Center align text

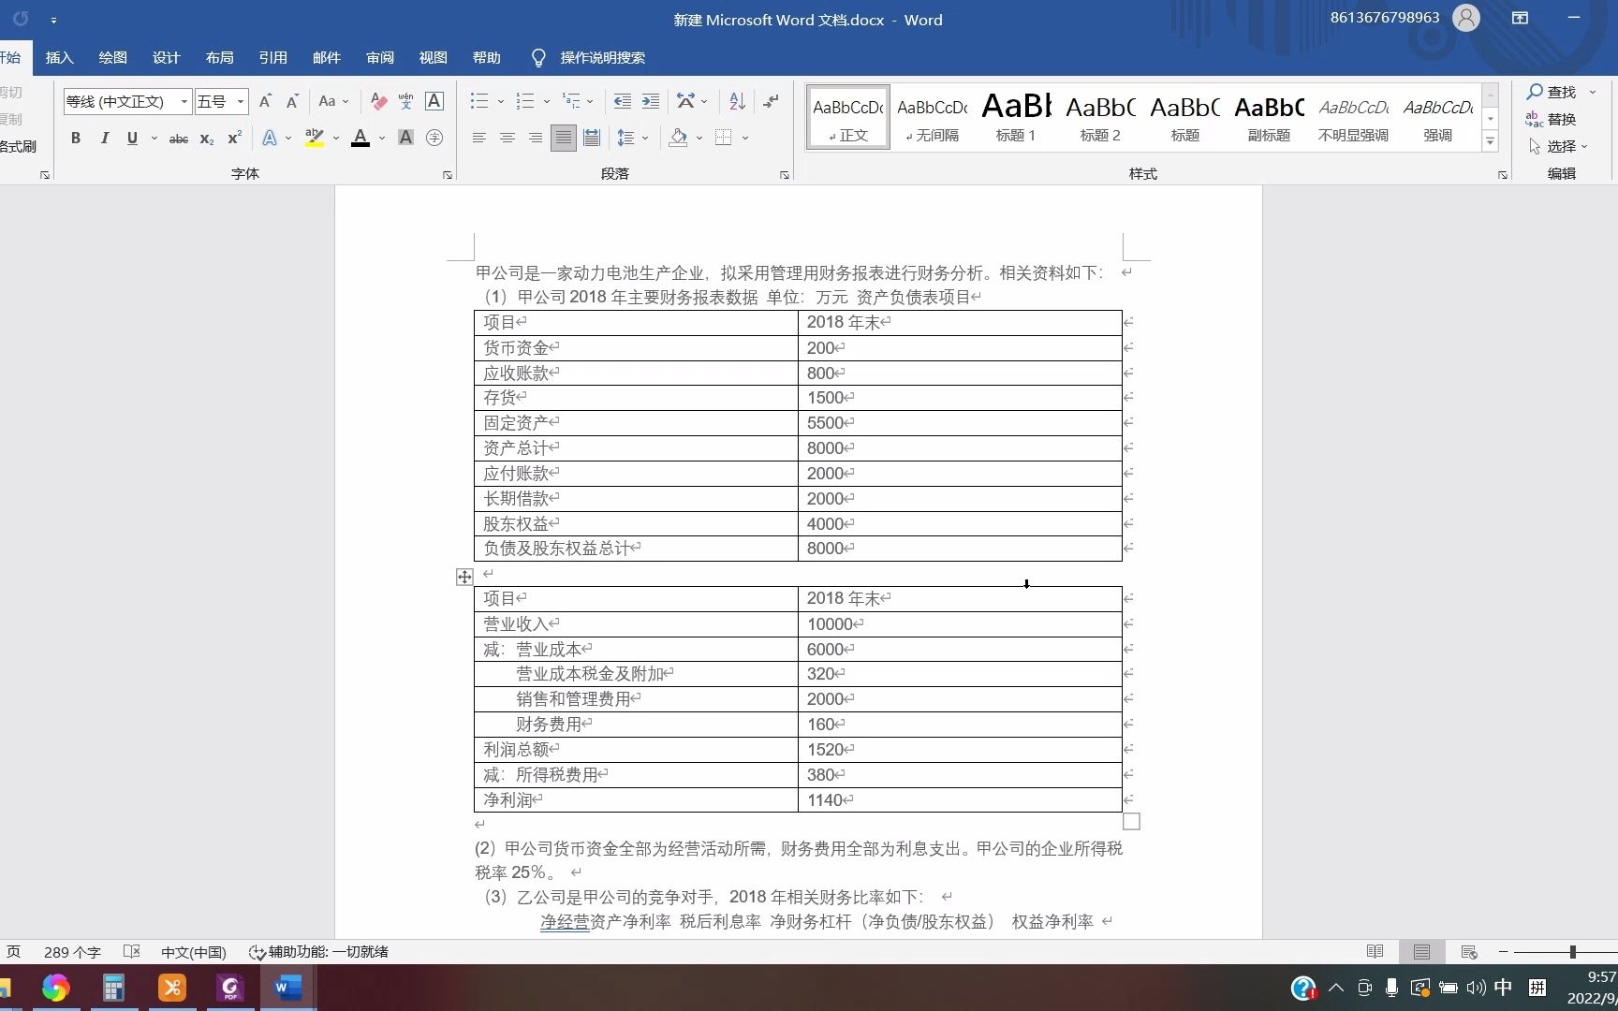click(x=507, y=138)
